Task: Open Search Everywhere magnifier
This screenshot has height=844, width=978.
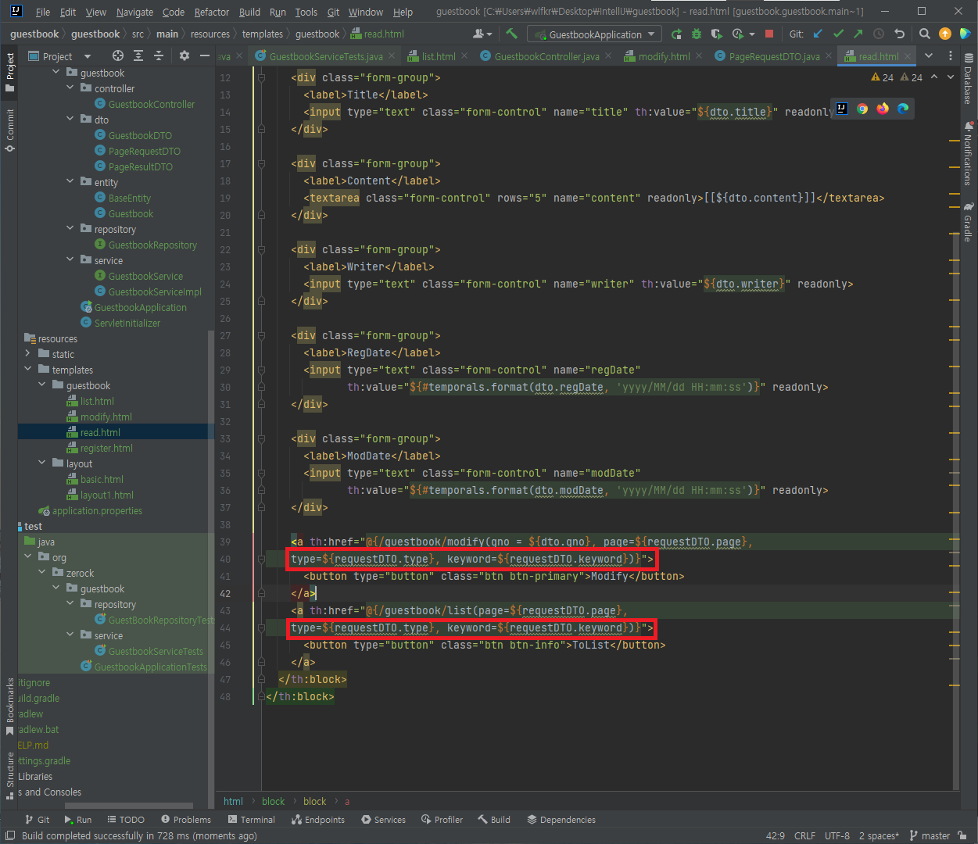Action: click(x=925, y=34)
